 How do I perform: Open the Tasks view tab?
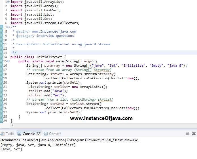point(7,133)
